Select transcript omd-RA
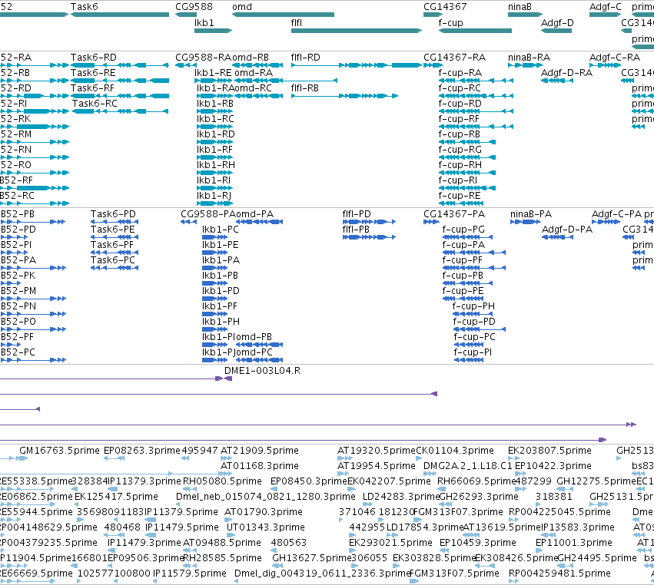This screenshot has height=585, width=654. [254, 72]
